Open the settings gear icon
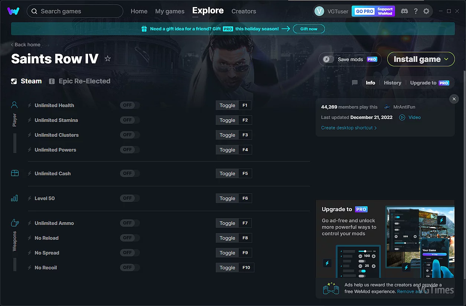The image size is (466, 306). click(x=426, y=11)
